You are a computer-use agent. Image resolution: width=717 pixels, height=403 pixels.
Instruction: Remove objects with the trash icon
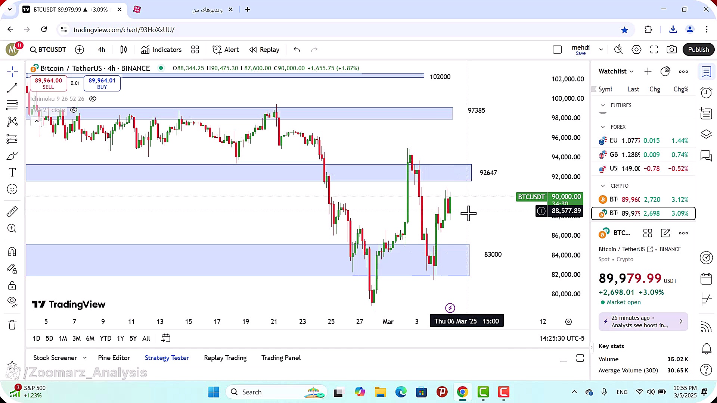pos(12,325)
